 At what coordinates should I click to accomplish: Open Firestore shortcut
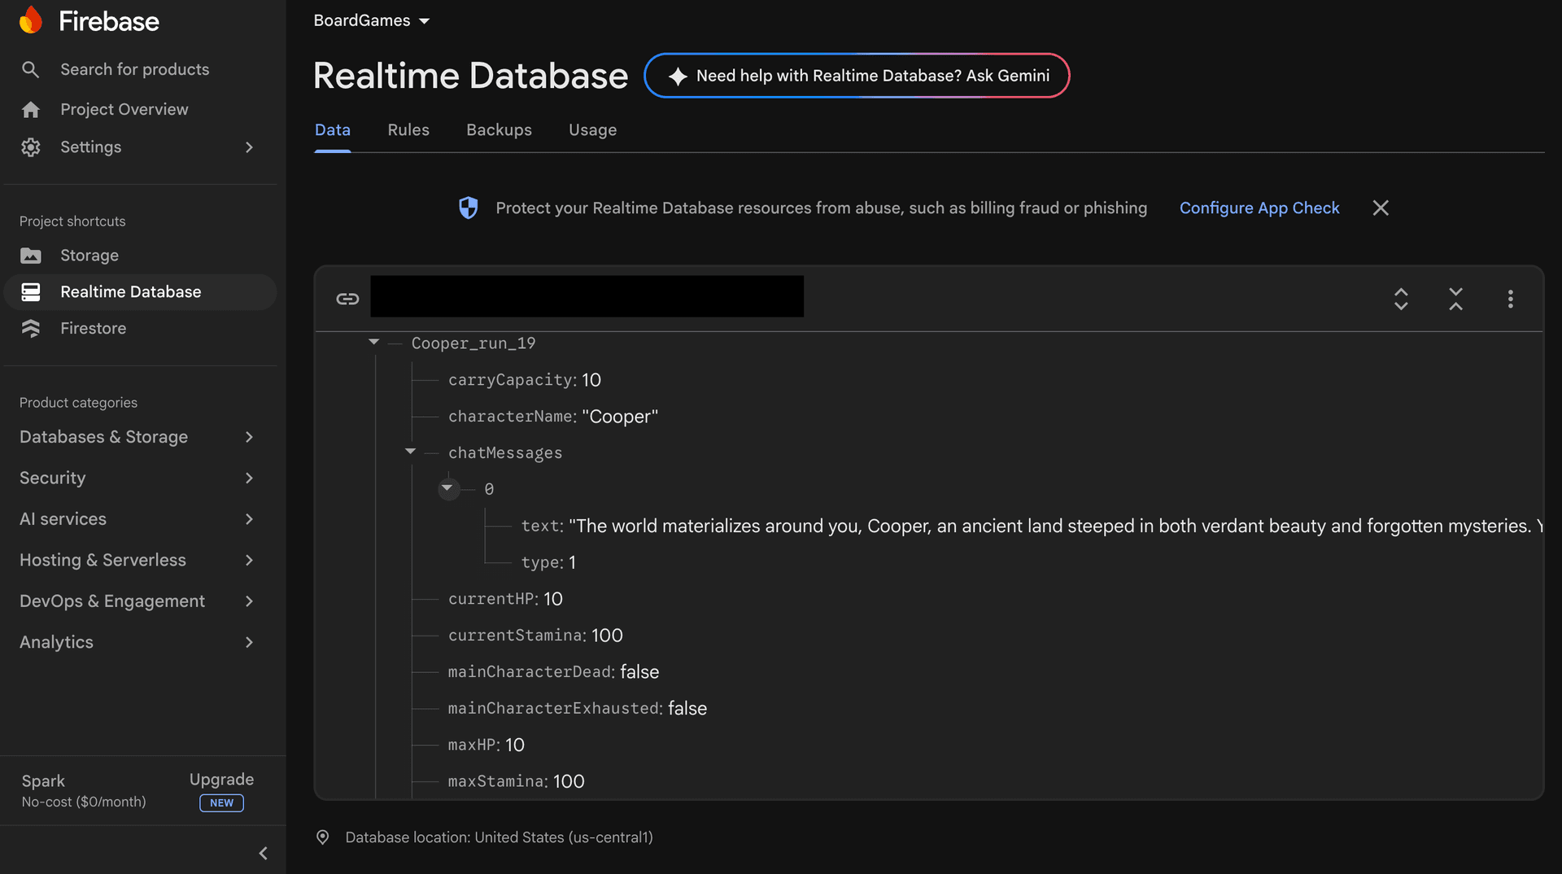tap(94, 329)
